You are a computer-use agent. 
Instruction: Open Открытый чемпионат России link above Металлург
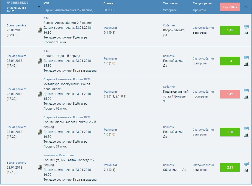point(66,79)
